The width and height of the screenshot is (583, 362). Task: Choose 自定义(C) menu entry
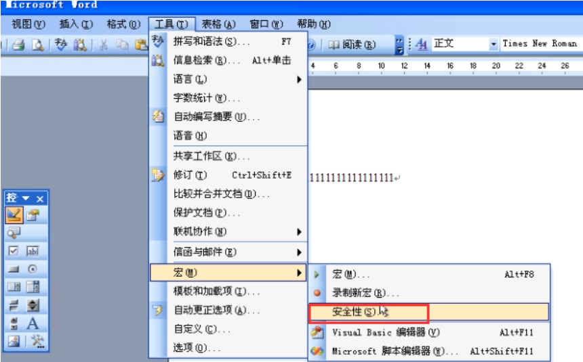(x=228, y=329)
